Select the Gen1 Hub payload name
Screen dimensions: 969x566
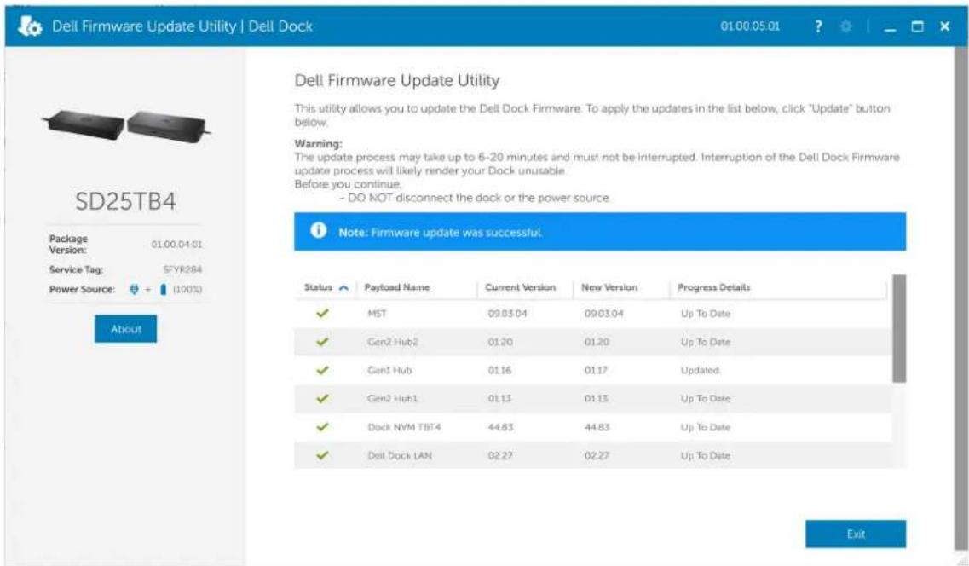tap(389, 370)
